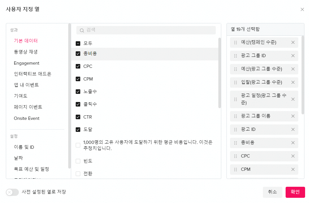Image resolution: width=309 pixels, height=203 pixels.
Task: Remove 예산(캠페인 수준) column with X icon
Action: tap(293, 42)
